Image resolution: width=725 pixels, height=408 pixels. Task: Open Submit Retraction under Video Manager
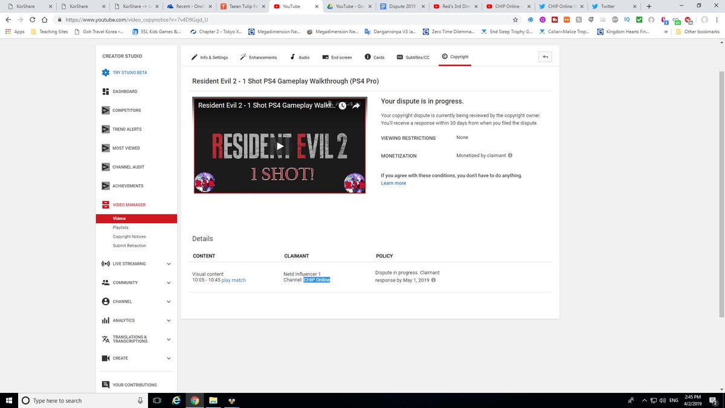[129, 245]
